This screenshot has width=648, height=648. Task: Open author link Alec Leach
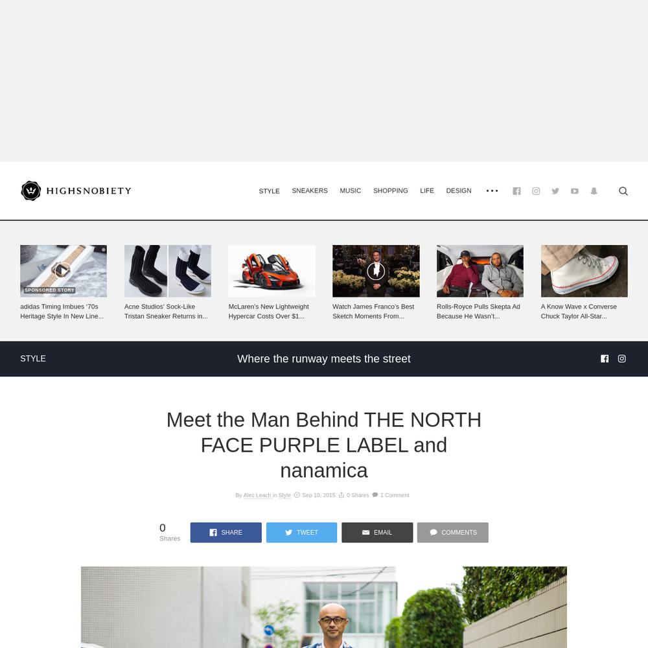[x=257, y=495]
